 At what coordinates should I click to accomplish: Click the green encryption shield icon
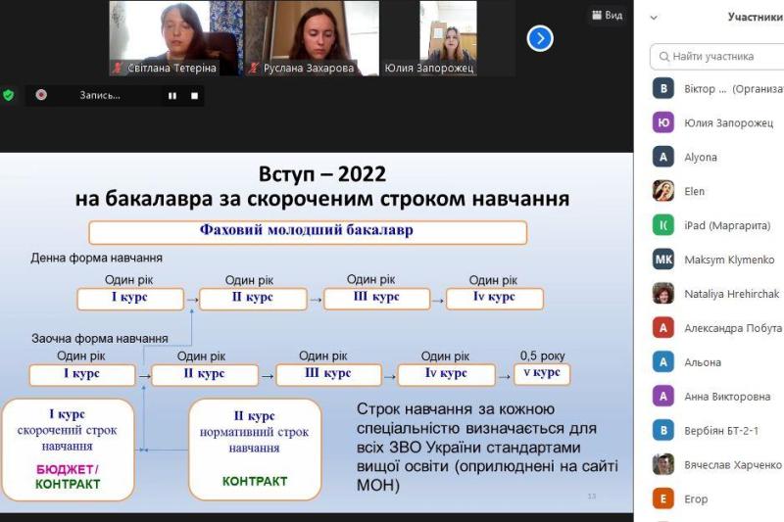[9, 95]
